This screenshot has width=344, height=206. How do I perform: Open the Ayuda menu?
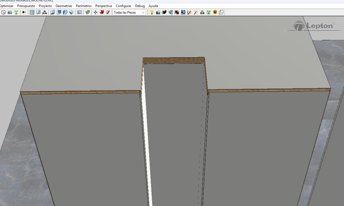153,6
